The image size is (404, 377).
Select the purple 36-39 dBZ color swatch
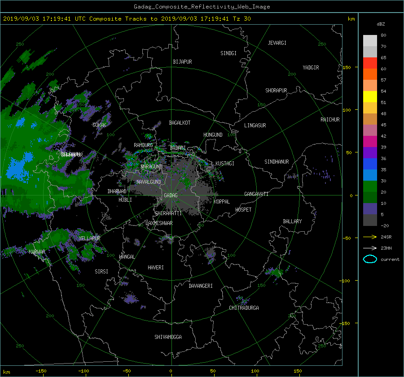pos(370,153)
